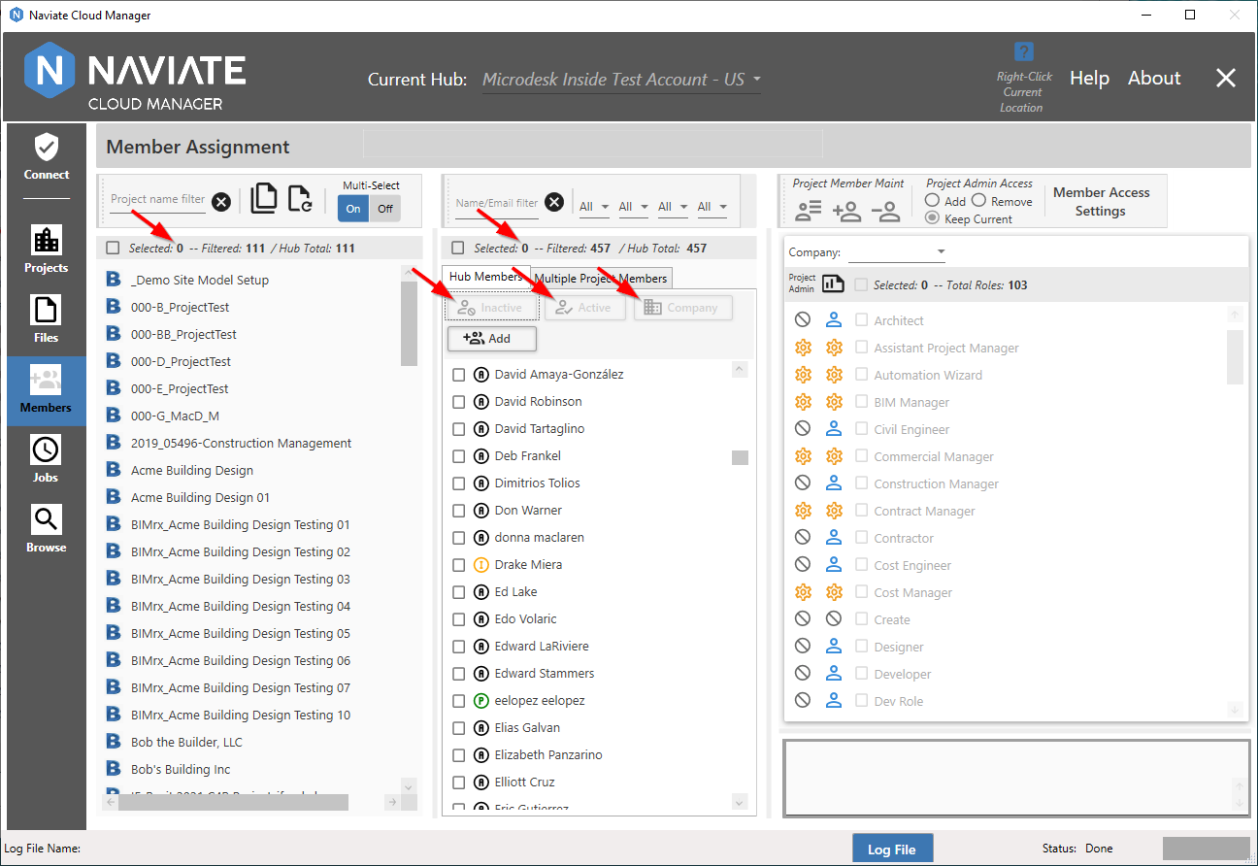The height and width of the screenshot is (866, 1258).
Task: Turn Multi-Select On
Action: point(353,208)
